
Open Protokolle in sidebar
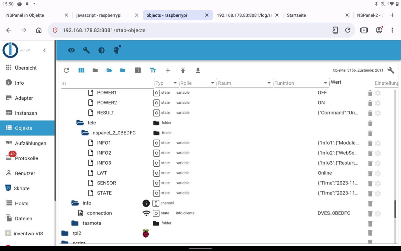point(27,158)
